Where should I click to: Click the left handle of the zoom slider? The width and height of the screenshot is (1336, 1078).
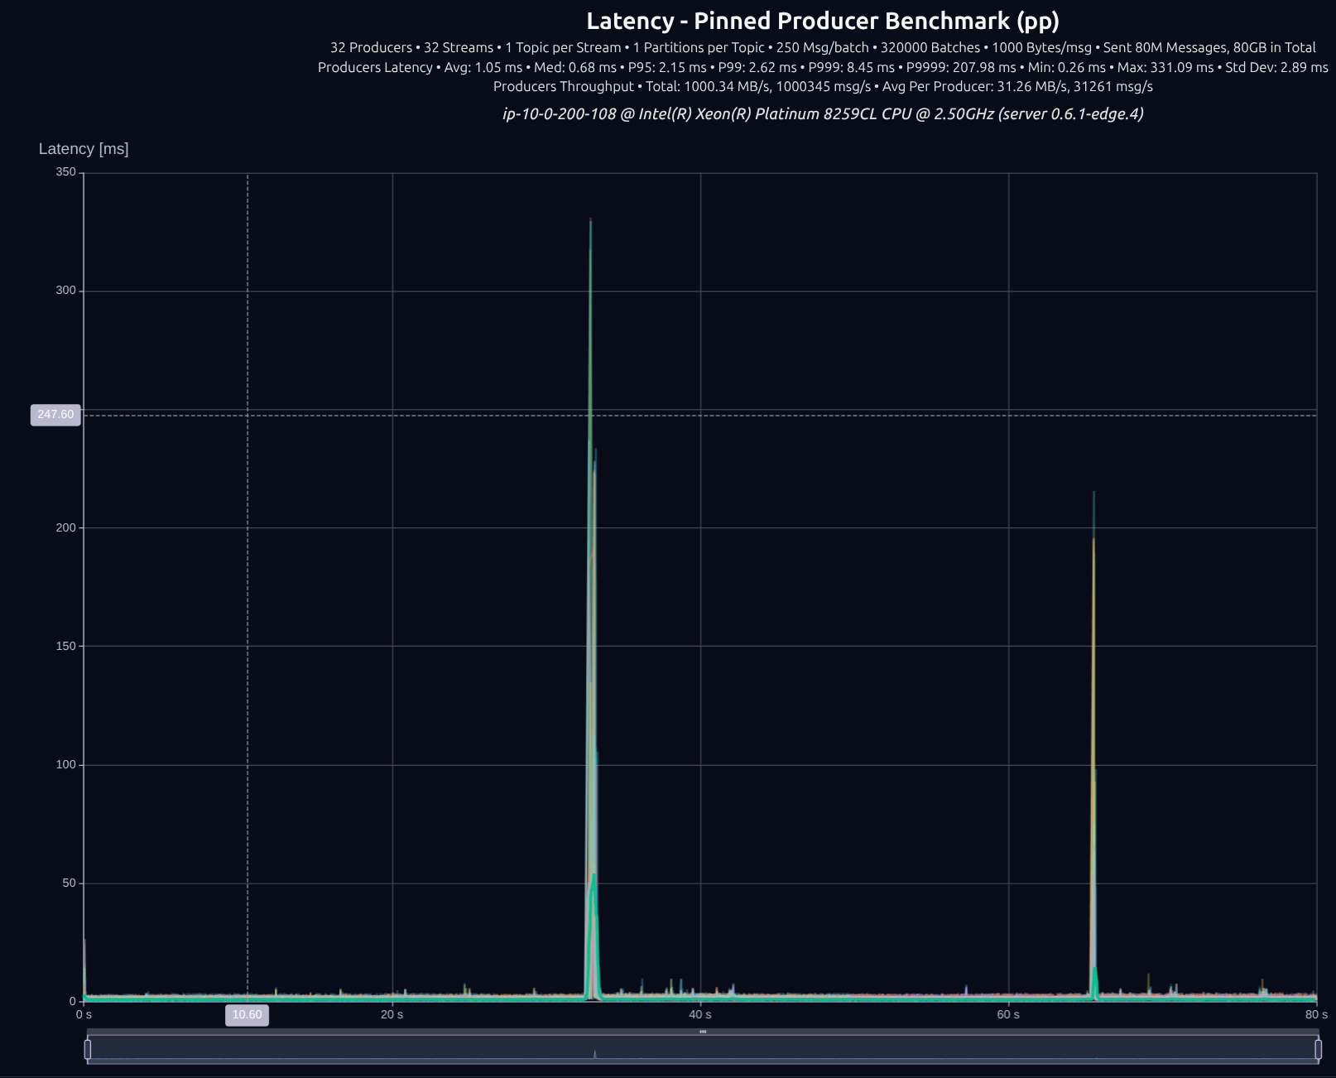point(88,1049)
